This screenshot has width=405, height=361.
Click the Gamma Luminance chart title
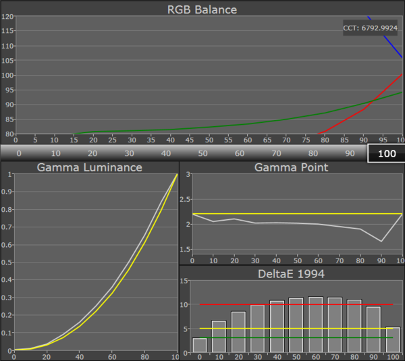coord(89,167)
